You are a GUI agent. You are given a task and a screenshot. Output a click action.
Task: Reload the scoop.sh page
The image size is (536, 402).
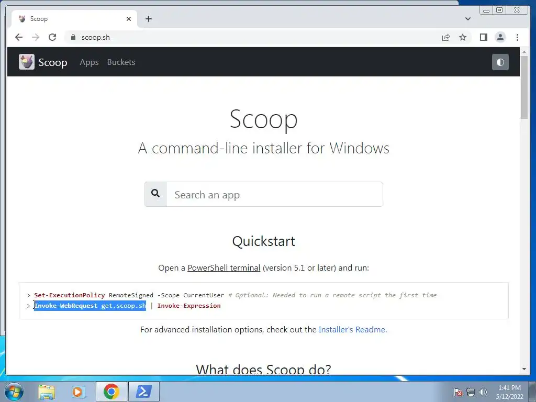(x=52, y=37)
